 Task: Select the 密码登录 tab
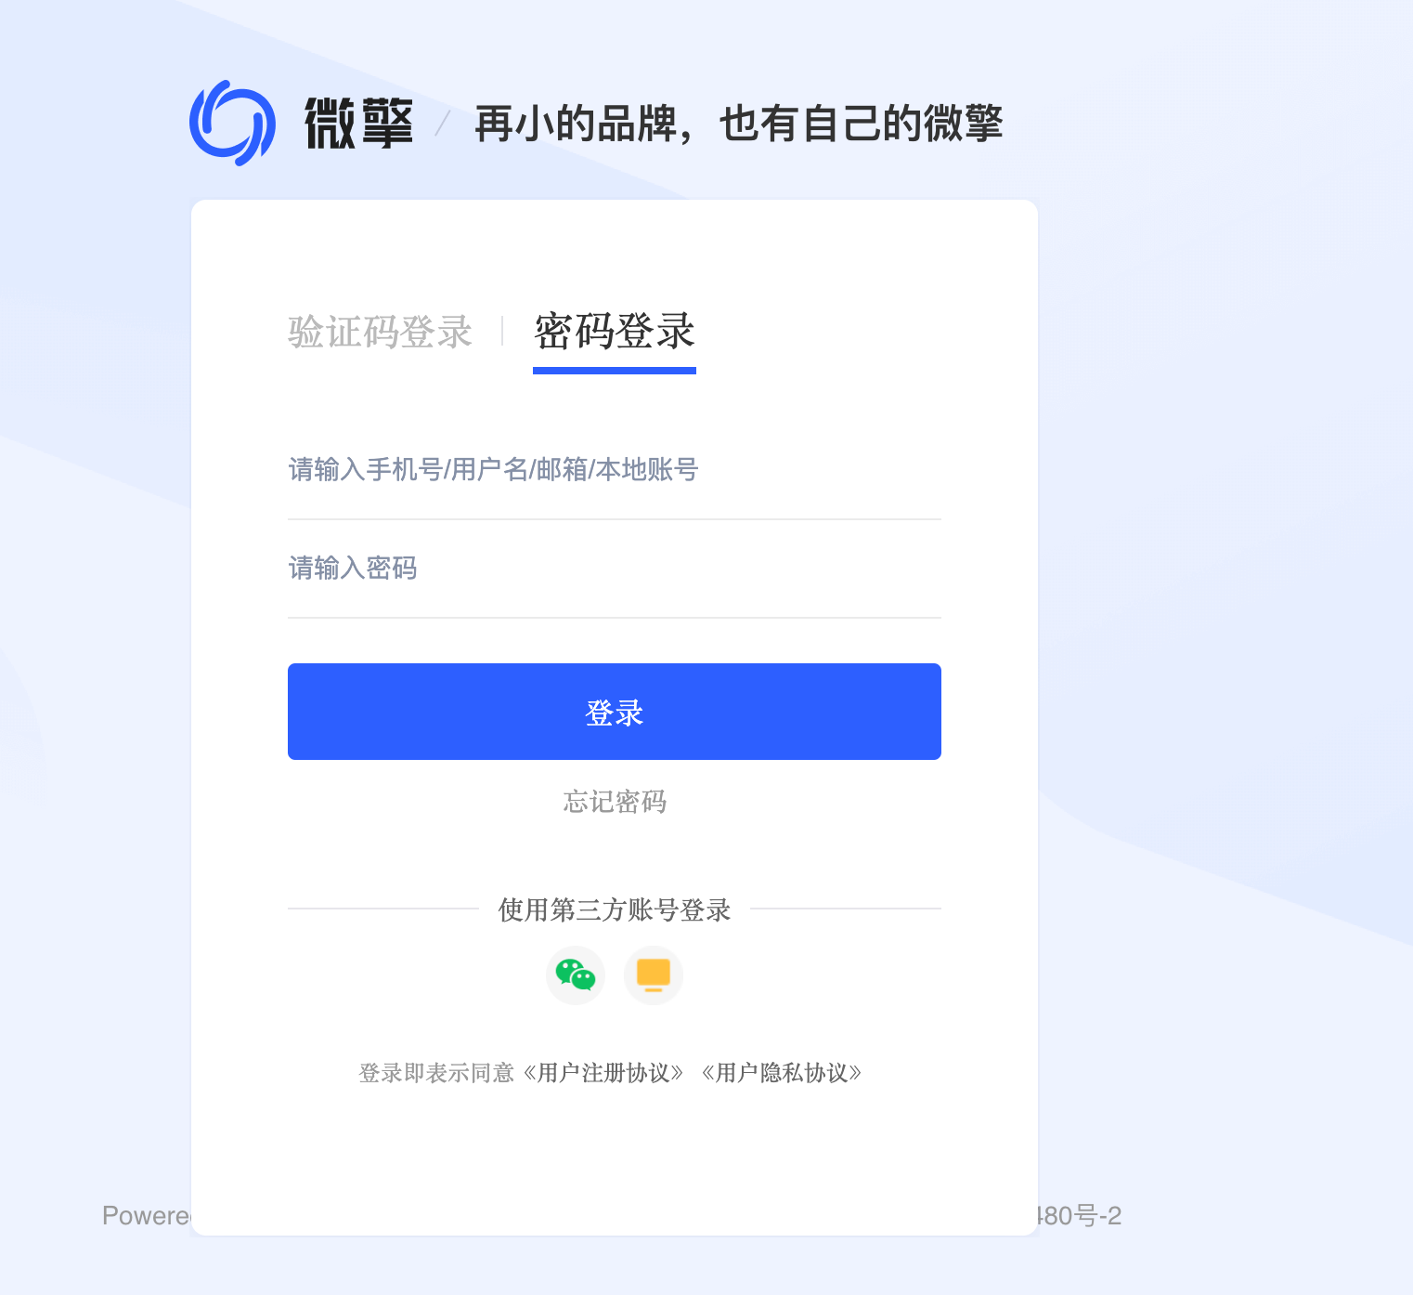615,332
